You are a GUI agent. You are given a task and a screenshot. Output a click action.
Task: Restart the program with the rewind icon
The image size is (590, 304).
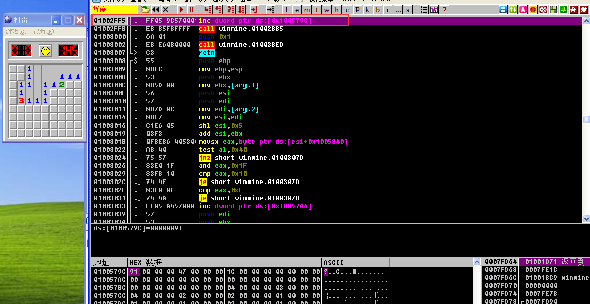[155, 10]
